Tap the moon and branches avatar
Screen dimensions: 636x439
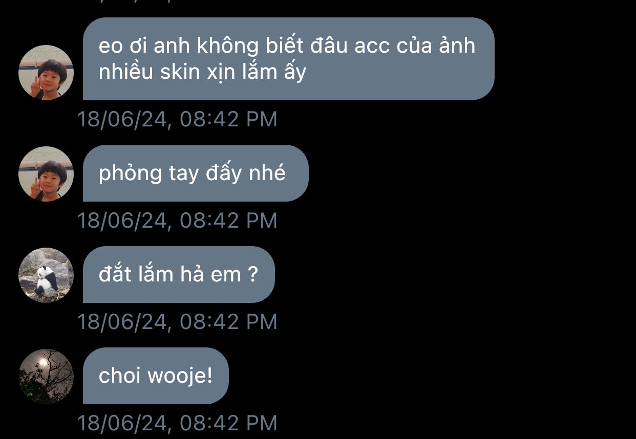(x=46, y=377)
